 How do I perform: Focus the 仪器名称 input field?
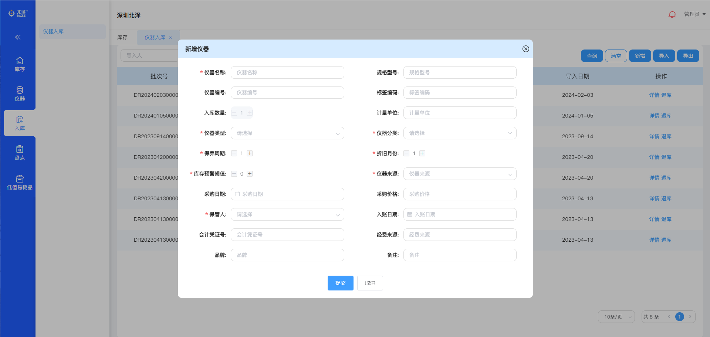coord(287,72)
